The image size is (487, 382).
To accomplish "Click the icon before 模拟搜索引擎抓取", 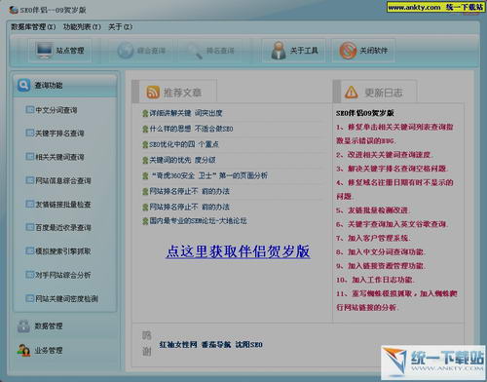I will click(x=29, y=250).
